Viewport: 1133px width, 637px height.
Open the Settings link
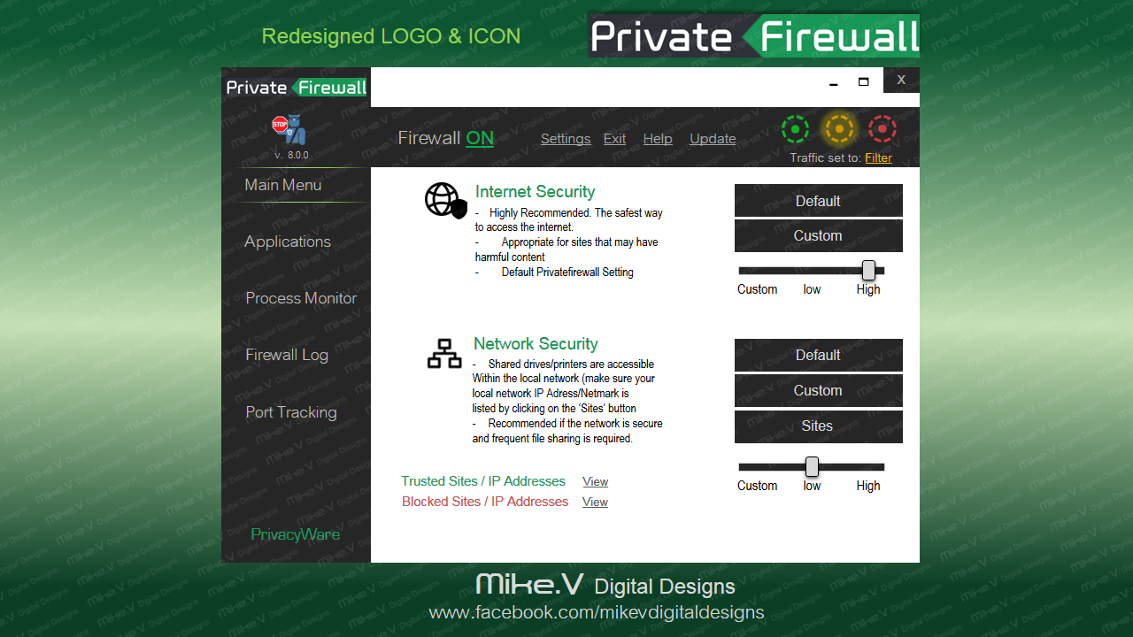pyautogui.click(x=566, y=139)
